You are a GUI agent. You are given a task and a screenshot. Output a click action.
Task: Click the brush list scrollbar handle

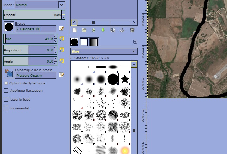pos(134,131)
